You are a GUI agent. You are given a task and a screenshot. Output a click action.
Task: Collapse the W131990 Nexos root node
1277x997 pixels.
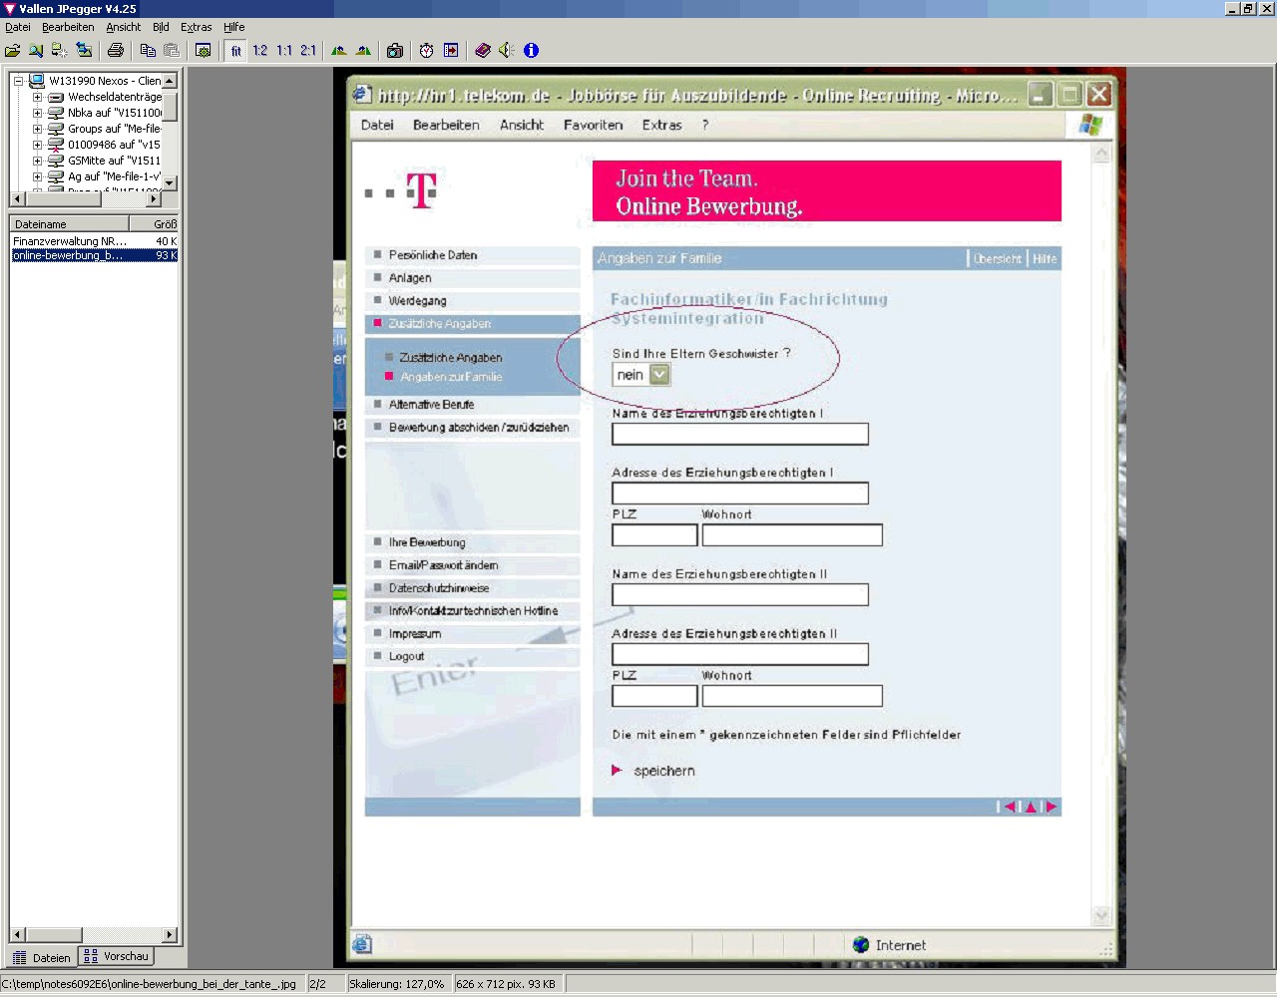pyautogui.click(x=18, y=81)
